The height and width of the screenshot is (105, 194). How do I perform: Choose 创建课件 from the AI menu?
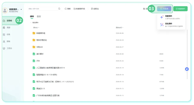tap(171, 17)
